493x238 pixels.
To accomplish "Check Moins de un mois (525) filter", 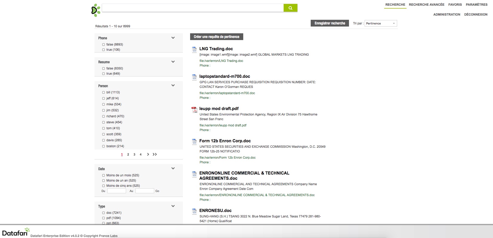I will pos(103,175).
